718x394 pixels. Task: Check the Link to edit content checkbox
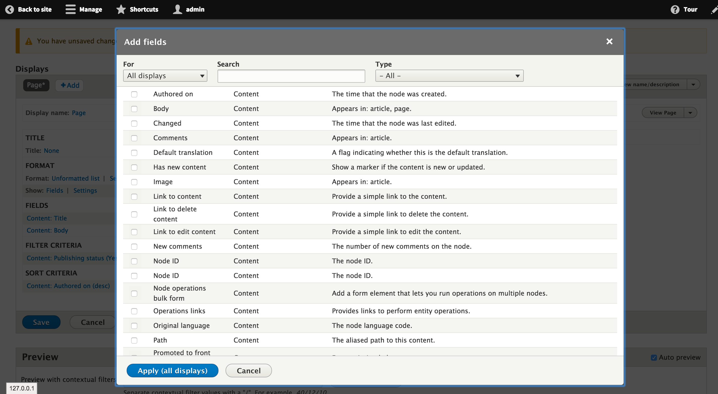click(134, 232)
